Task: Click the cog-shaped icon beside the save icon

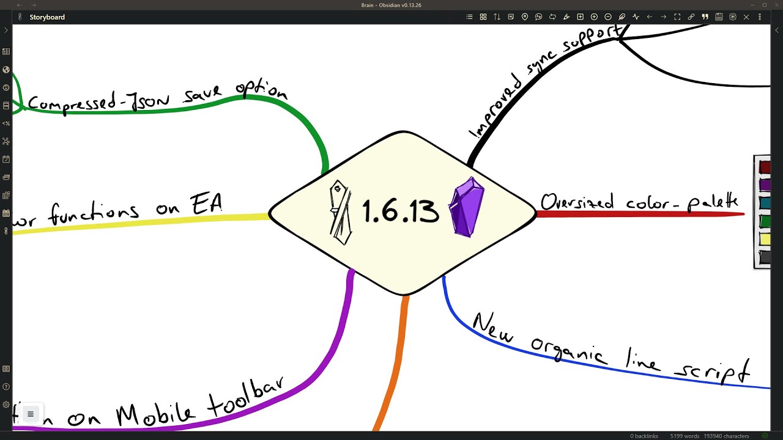Action: (733, 17)
